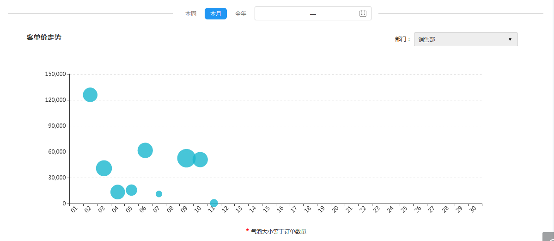Click the x-axis label 25

pos(404,209)
